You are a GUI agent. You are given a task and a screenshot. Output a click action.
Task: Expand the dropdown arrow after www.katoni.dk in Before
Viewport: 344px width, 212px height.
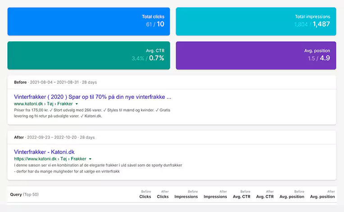(77, 104)
